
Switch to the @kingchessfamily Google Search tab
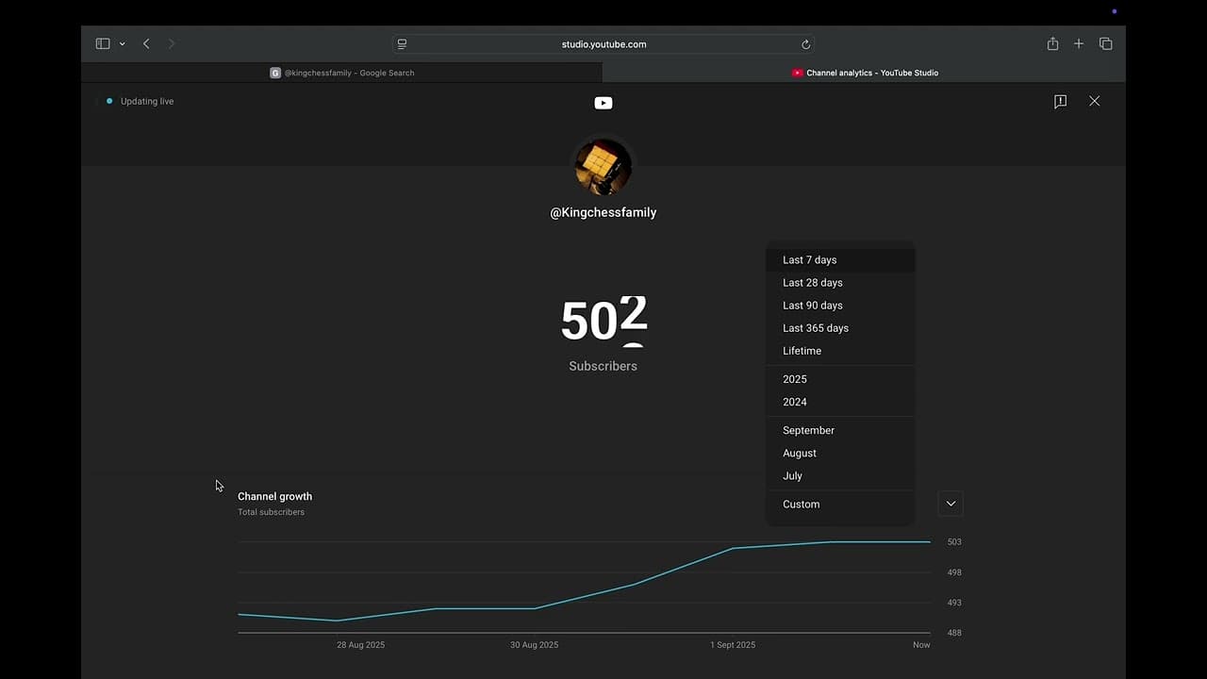click(x=342, y=73)
